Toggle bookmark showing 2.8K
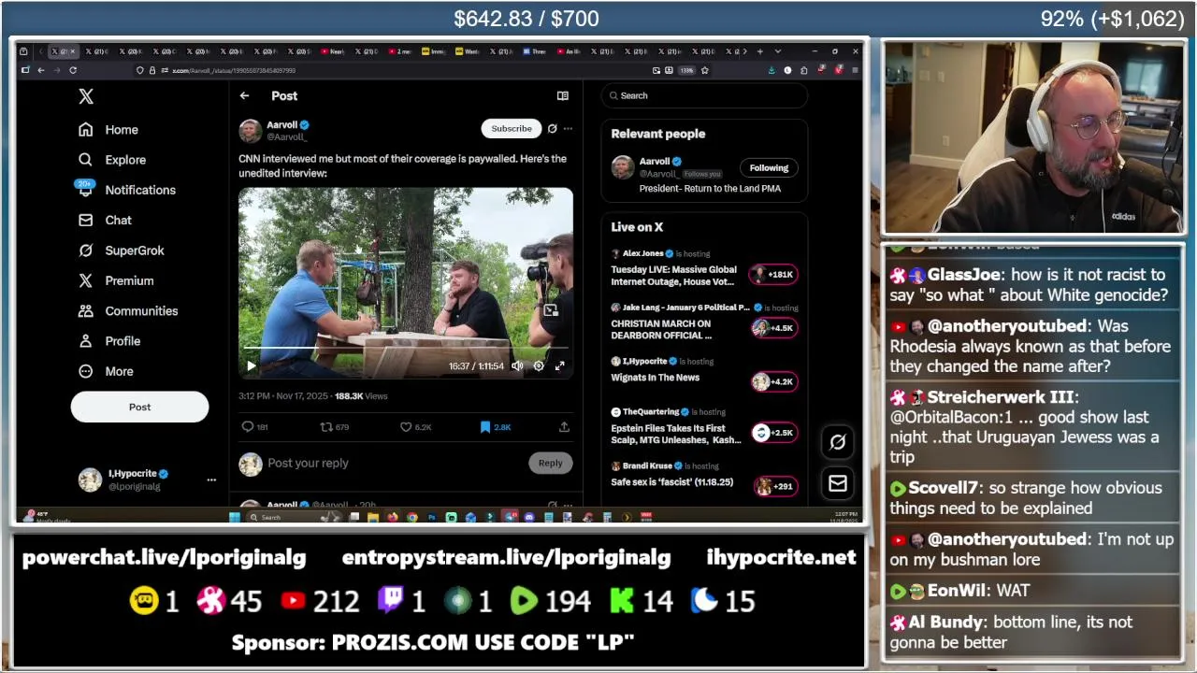Image resolution: width=1197 pixels, height=673 pixels. (496, 427)
